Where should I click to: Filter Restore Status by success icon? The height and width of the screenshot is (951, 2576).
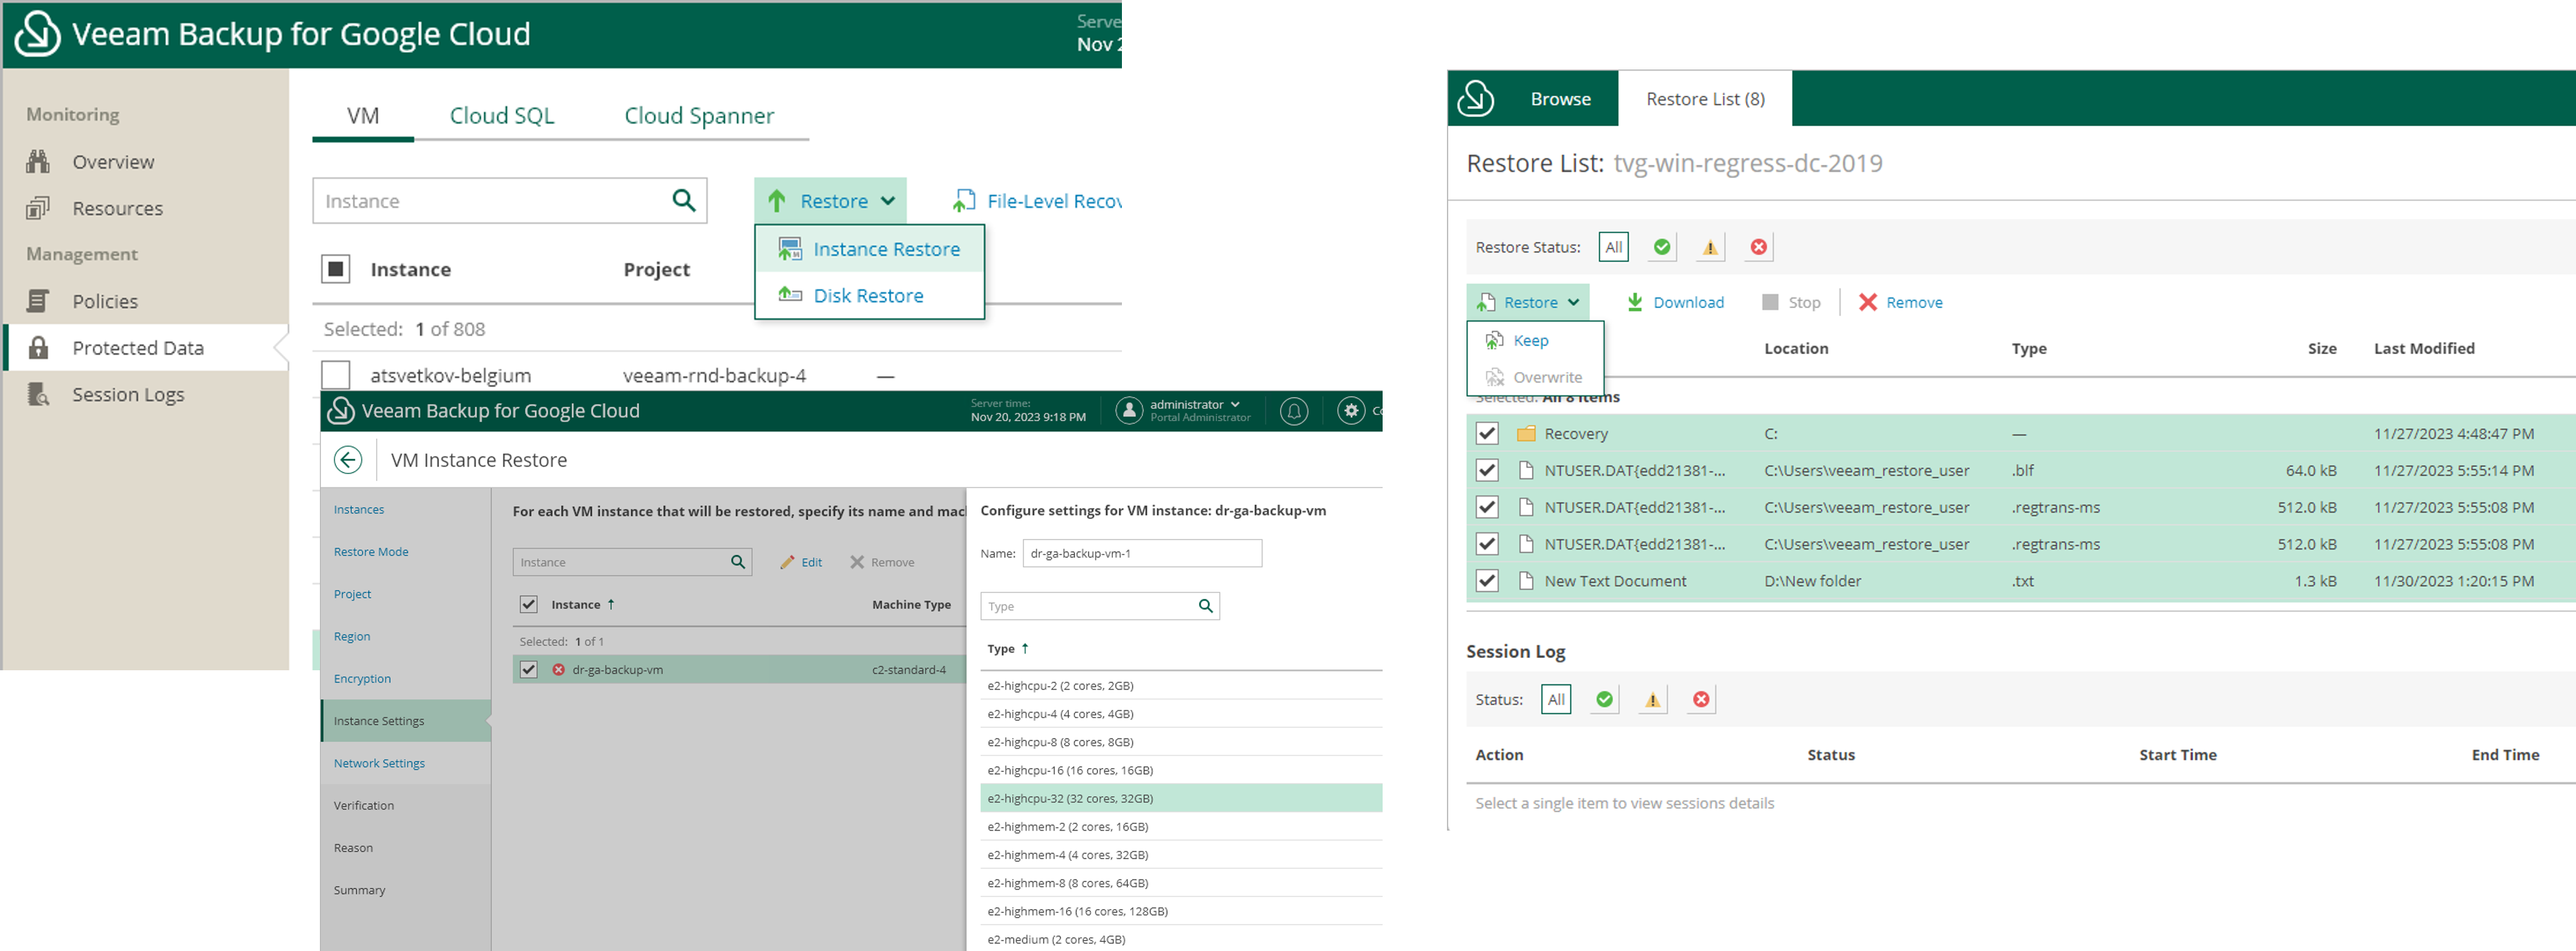click(1662, 247)
